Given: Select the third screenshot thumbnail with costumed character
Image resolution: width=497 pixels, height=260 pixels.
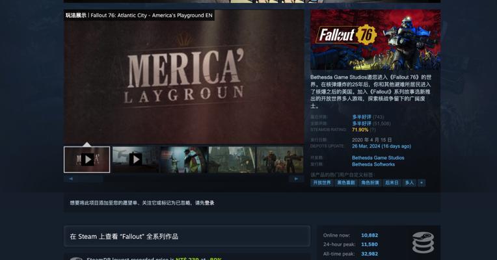Looking at the screenshot, I should 184,159.
